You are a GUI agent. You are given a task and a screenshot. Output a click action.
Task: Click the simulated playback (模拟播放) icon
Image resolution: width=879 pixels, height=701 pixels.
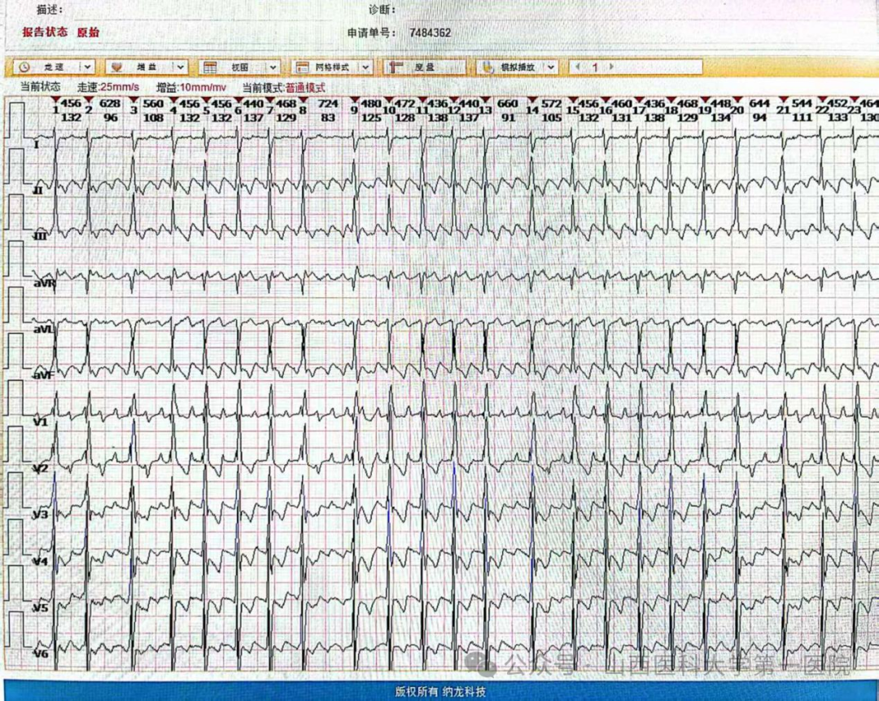tap(488, 68)
